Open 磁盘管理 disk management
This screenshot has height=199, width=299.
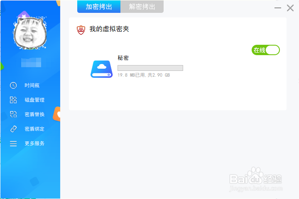click(34, 100)
